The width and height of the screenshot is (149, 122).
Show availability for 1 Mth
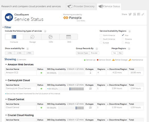[x=29, y=53]
